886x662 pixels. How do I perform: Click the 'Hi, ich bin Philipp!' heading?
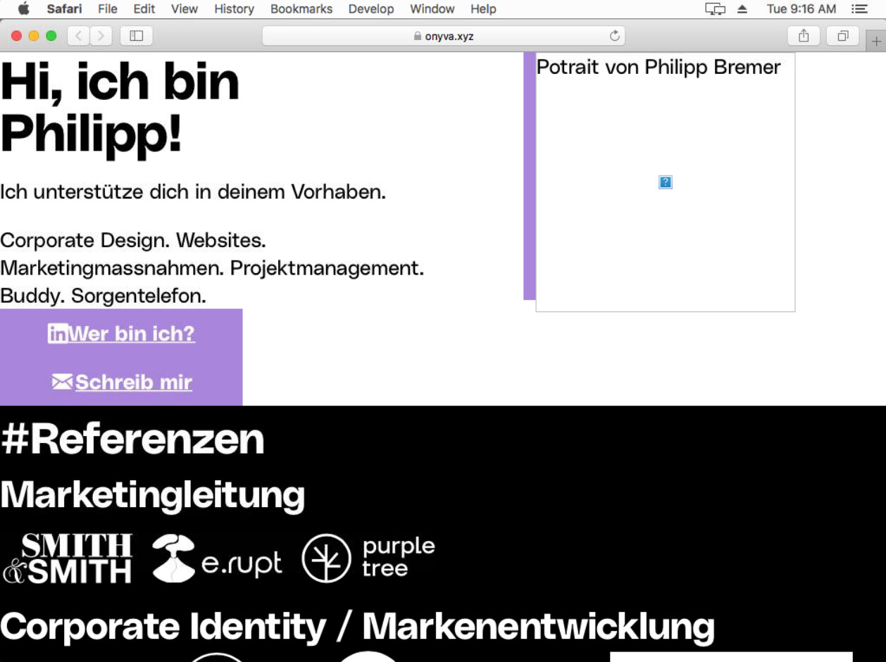coord(120,108)
